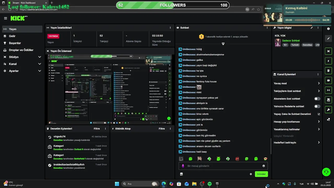This screenshot has width=334, height=188.
Task: Toggle the wrench stream info icon
Action: 329,110
